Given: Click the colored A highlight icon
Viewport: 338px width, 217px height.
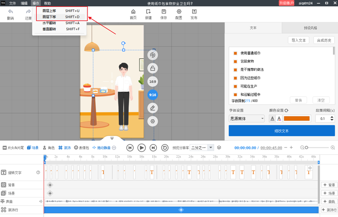Looking at the screenshot, I should point(279,119).
